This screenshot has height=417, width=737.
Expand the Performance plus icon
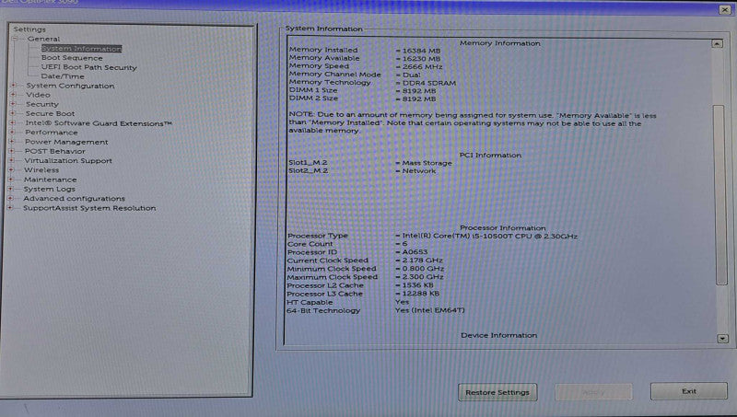point(13,132)
